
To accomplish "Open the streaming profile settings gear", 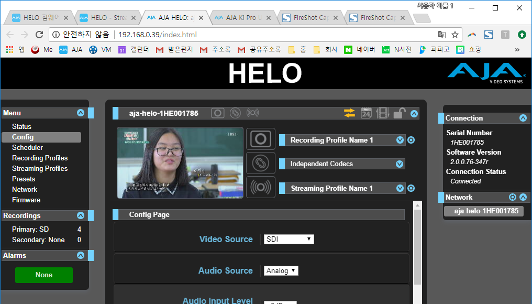I will (411, 188).
